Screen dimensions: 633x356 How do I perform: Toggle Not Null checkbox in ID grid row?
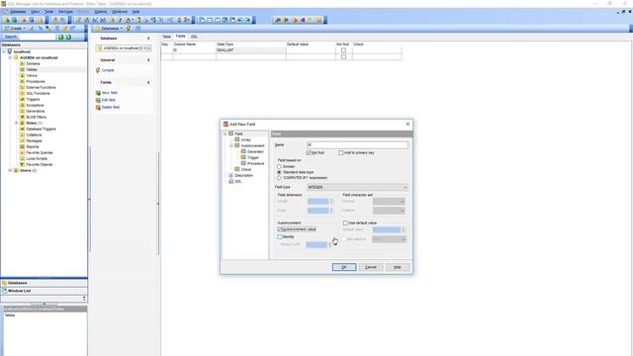click(x=343, y=50)
